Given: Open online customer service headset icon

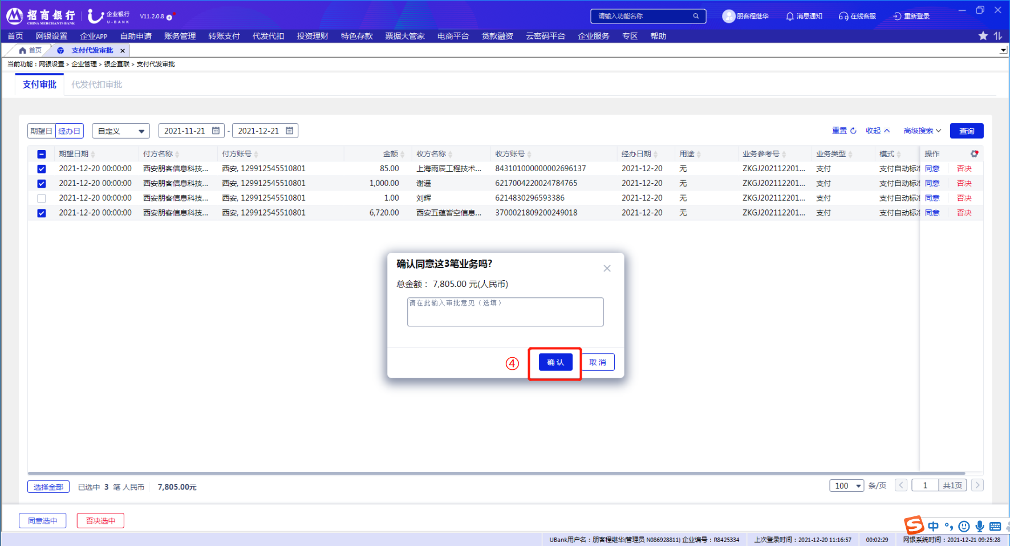Looking at the screenshot, I should (843, 16).
